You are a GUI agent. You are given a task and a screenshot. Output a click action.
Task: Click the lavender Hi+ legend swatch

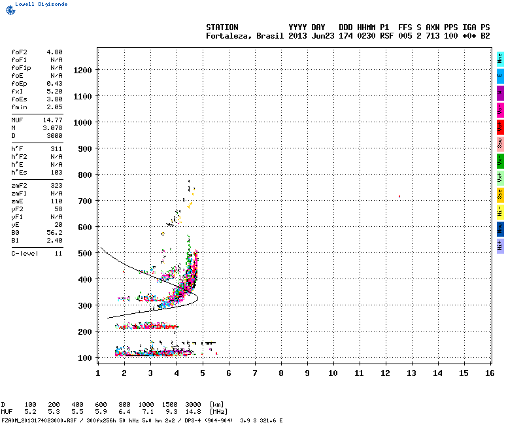[x=500, y=246]
